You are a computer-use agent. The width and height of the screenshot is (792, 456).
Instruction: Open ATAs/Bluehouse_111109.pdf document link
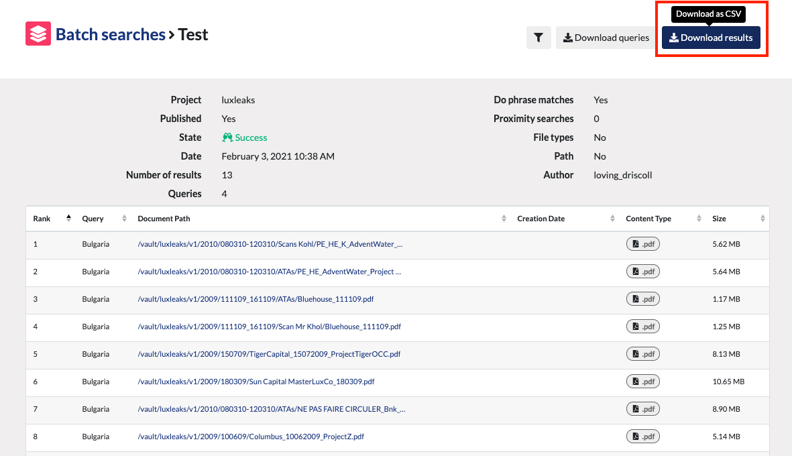(256, 300)
